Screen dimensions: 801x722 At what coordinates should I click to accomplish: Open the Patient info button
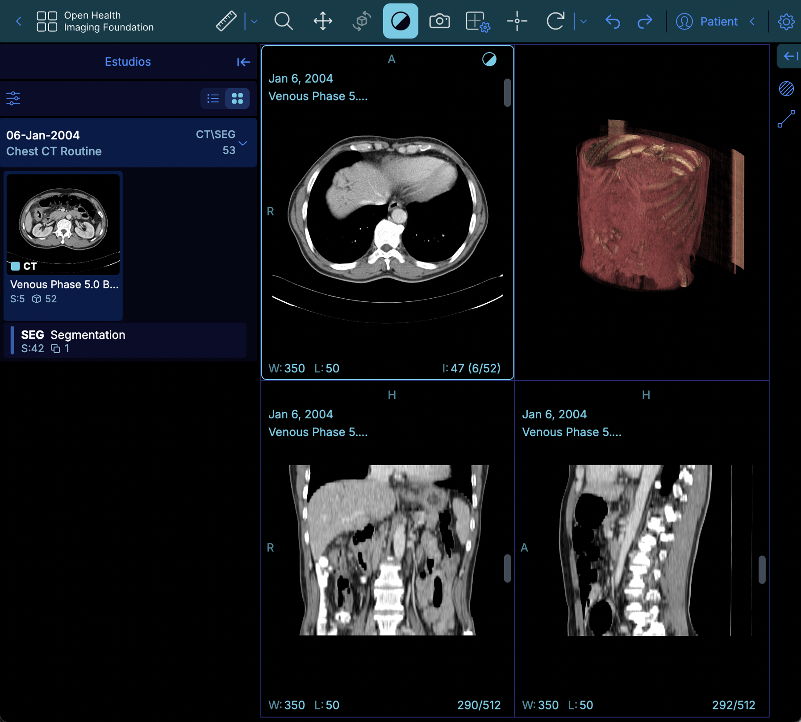click(706, 21)
